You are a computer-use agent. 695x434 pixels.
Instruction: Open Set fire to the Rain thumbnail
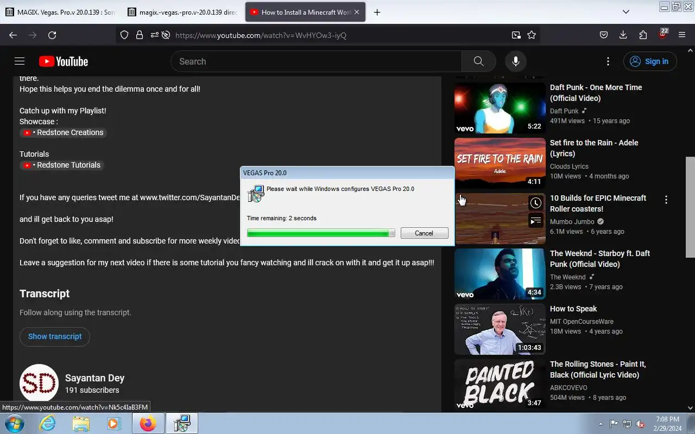[500, 163]
